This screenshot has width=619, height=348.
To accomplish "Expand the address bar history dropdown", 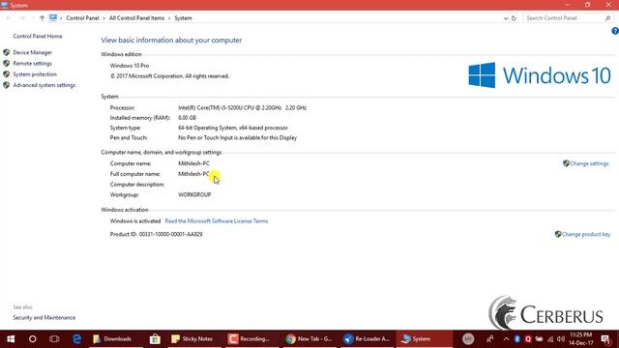I will point(506,18).
